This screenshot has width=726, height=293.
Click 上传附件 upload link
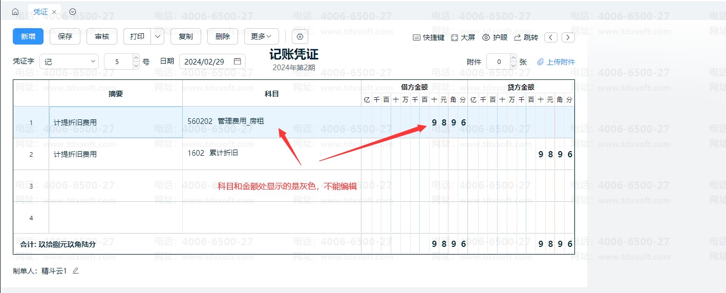[x=556, y=62]
